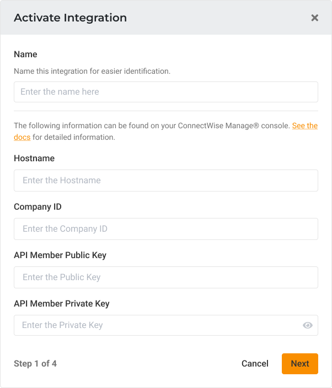Close the Activate Integration dialog
Image resolution: width=332 pixels, height=388 pixels.
(x=314, y=18)
